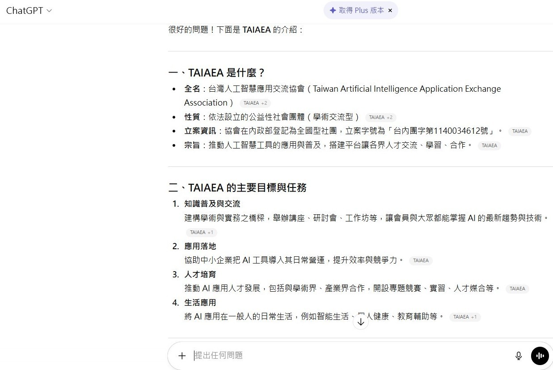The height and width of the screenshot is (370, 553).
Task: Click the sparkle icon in the Plus pill
Action: pyautogui.click(x=333, y=10)
